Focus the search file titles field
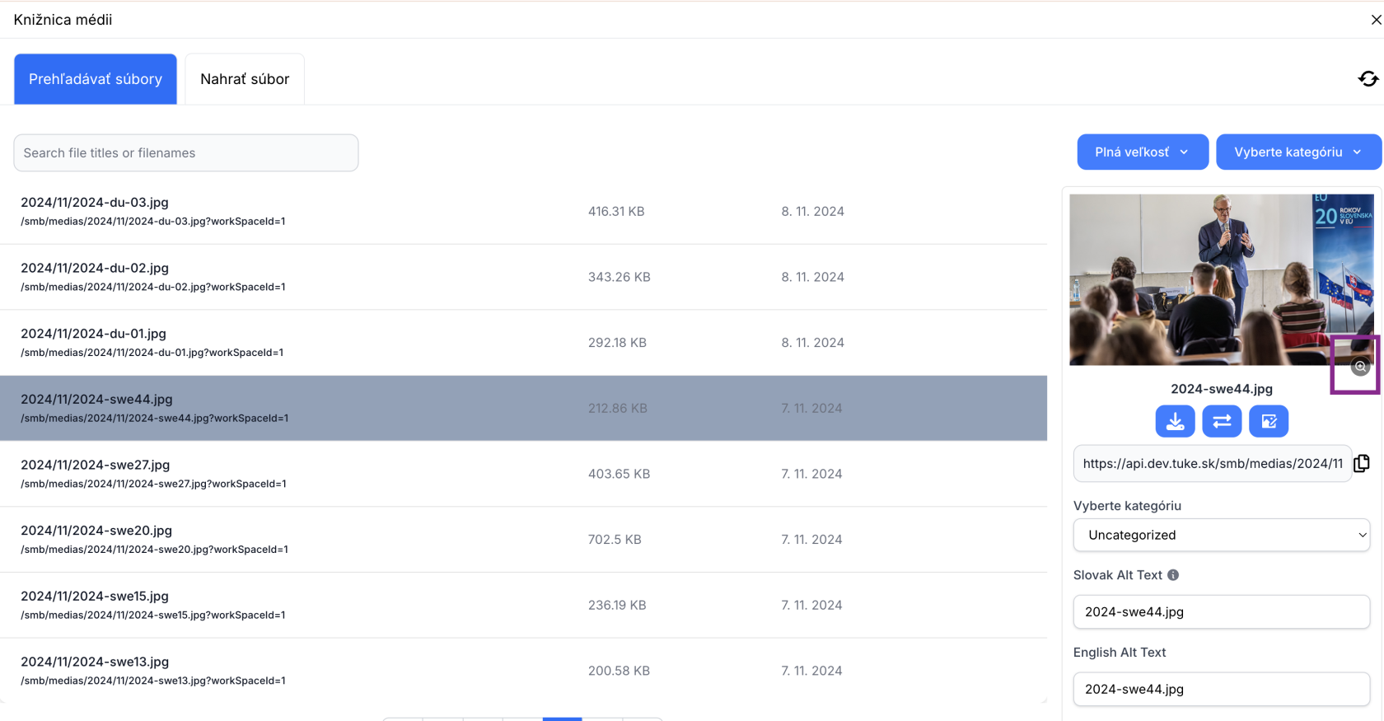 [186, 153]
